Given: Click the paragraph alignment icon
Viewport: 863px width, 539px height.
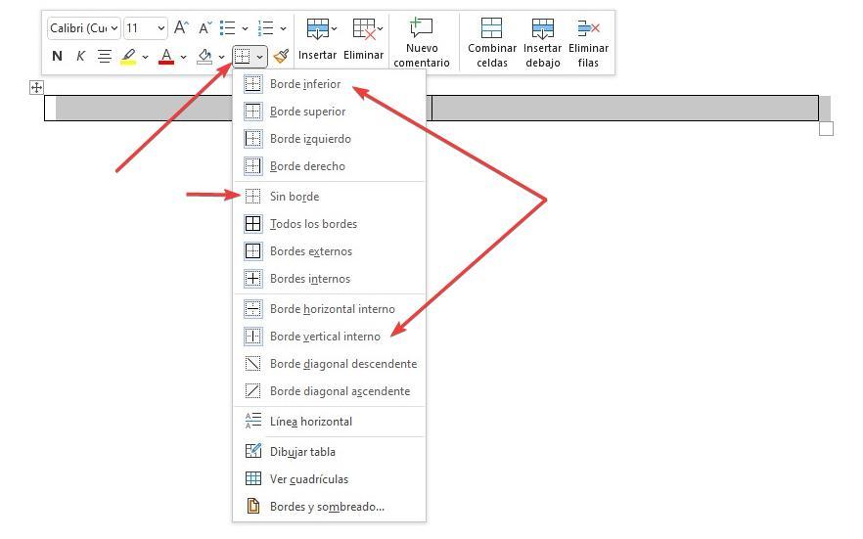Looking at the screenshot, I should point(104,56).
